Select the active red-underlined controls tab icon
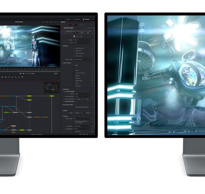 pyautogui.click(x=74, y=36)
